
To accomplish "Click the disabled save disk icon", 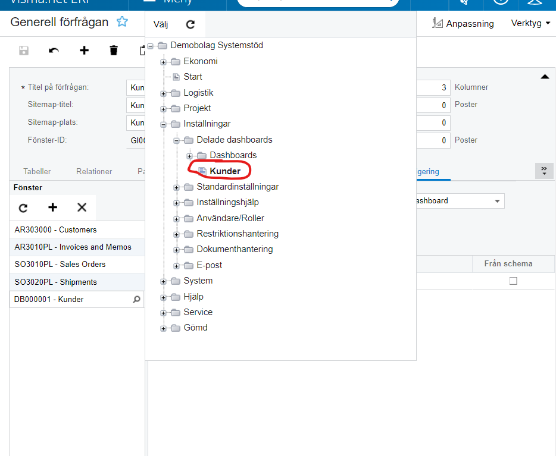I will [24, 51].
